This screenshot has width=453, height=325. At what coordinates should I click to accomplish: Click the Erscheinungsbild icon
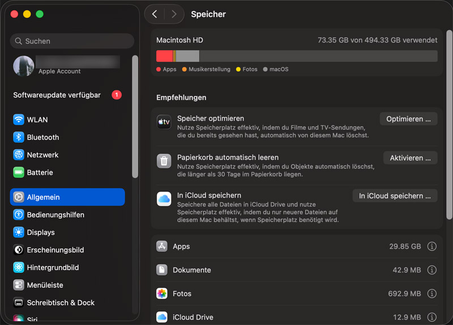[x=19, y=250]
